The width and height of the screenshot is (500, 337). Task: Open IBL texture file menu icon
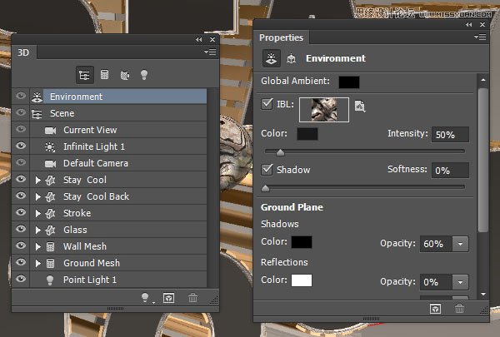pos(360,106)
